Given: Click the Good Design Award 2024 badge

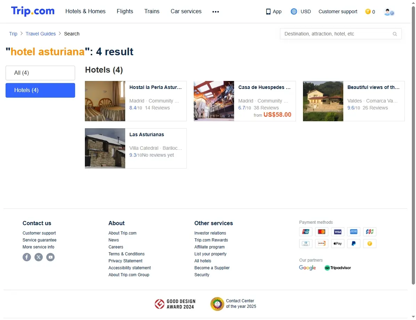Looking at the screenshot, I should tap(175, 304).
